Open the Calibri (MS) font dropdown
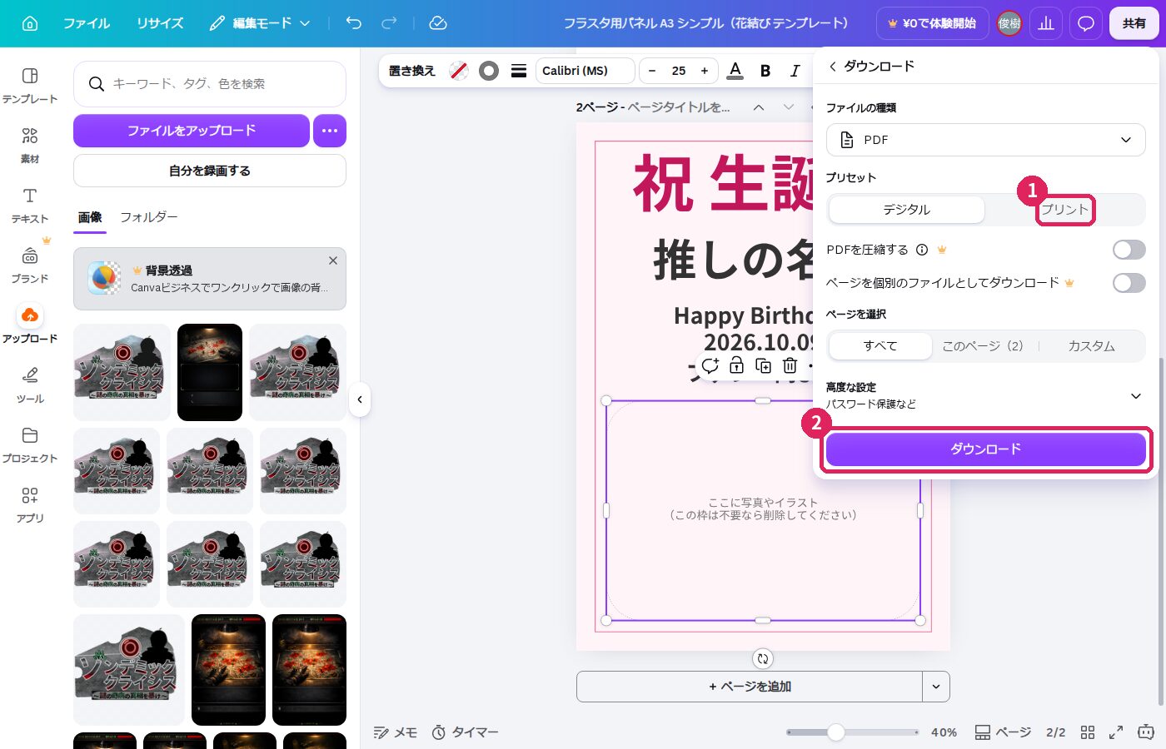1166x749 pixels. click(585, 71)
